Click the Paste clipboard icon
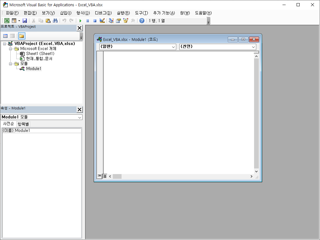The width and height of the screenshot is (320, 240). click(48, 21)
